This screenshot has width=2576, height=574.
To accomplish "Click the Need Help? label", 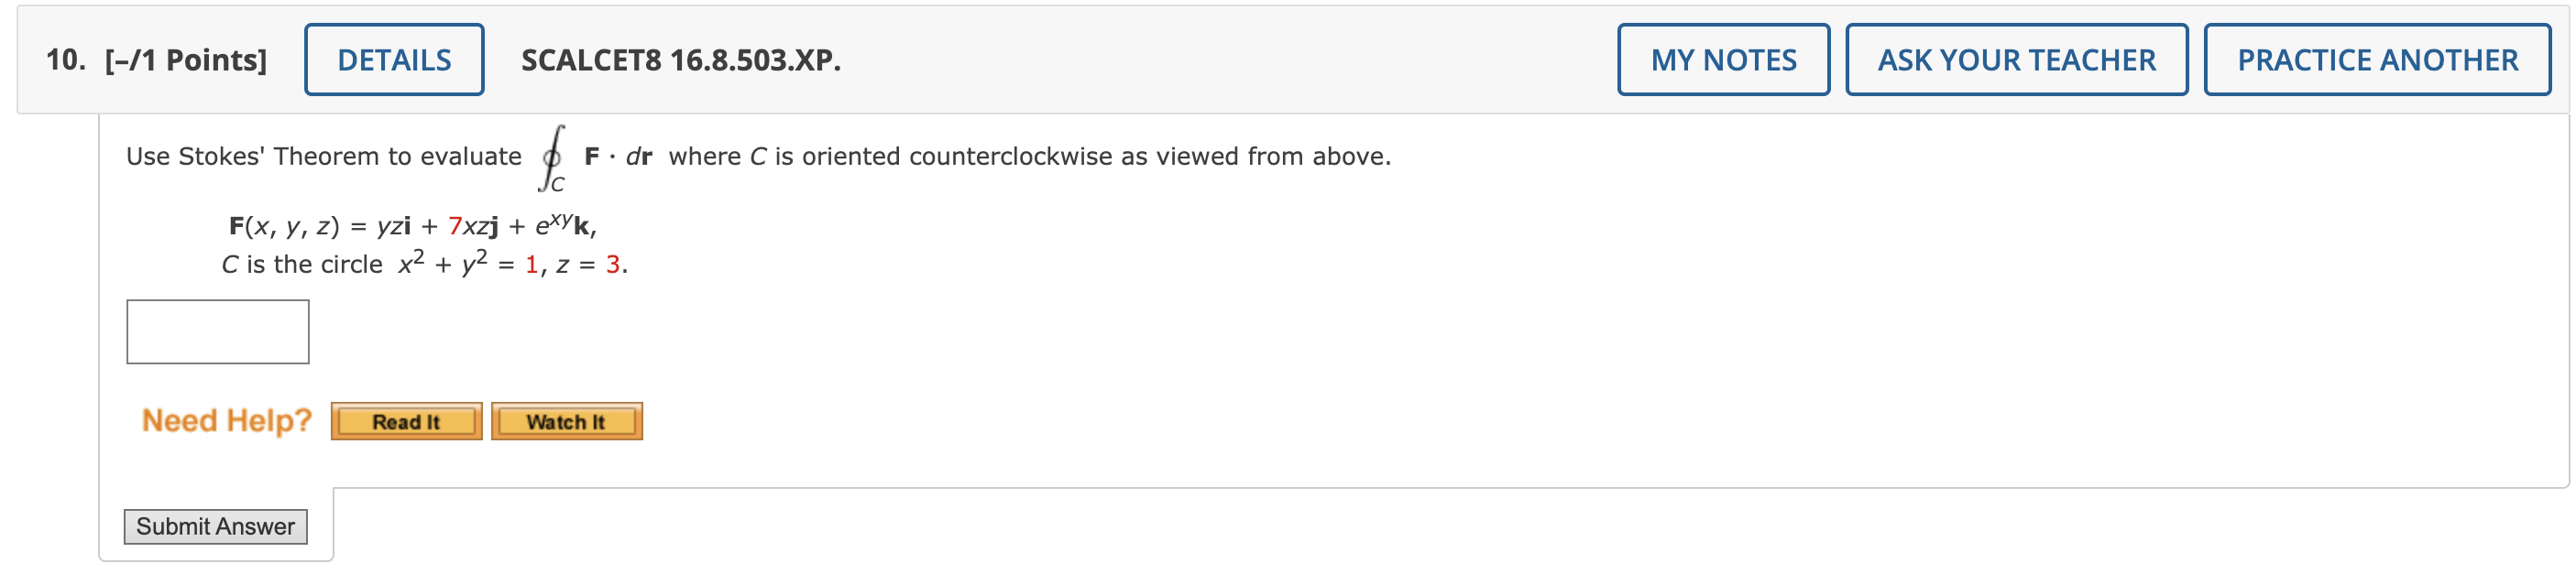I will pyautogui.click(x=228, y=420).
